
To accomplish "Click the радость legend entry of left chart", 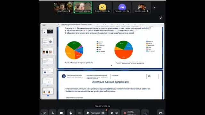I will [x=100, y=42].
